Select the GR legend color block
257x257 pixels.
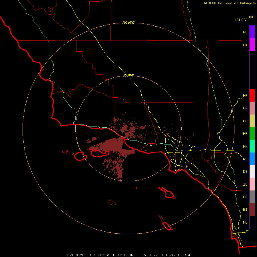[x=252, y=108]
